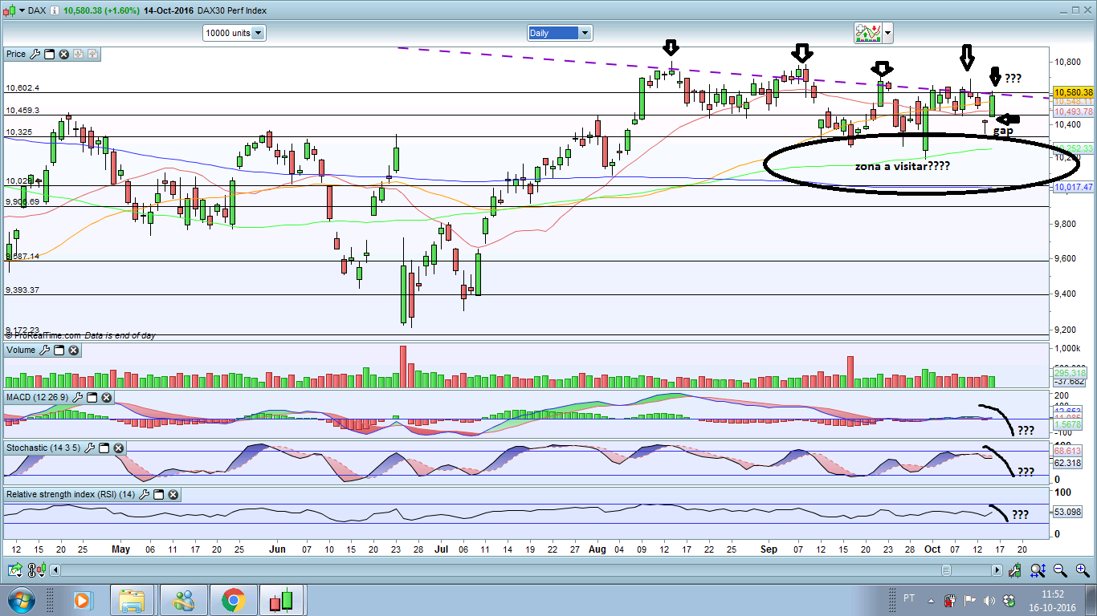Select the Relative strength index (RSI) label
This screenshot has height=616, width=1097.
pyautogui.click(x=71, y=495)
